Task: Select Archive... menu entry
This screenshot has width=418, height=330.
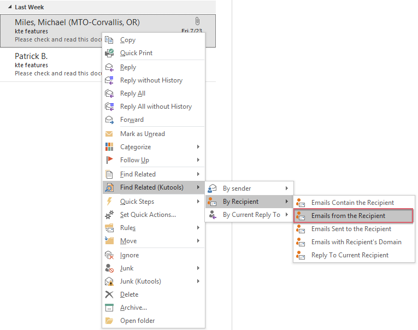Action: point(154,308)
